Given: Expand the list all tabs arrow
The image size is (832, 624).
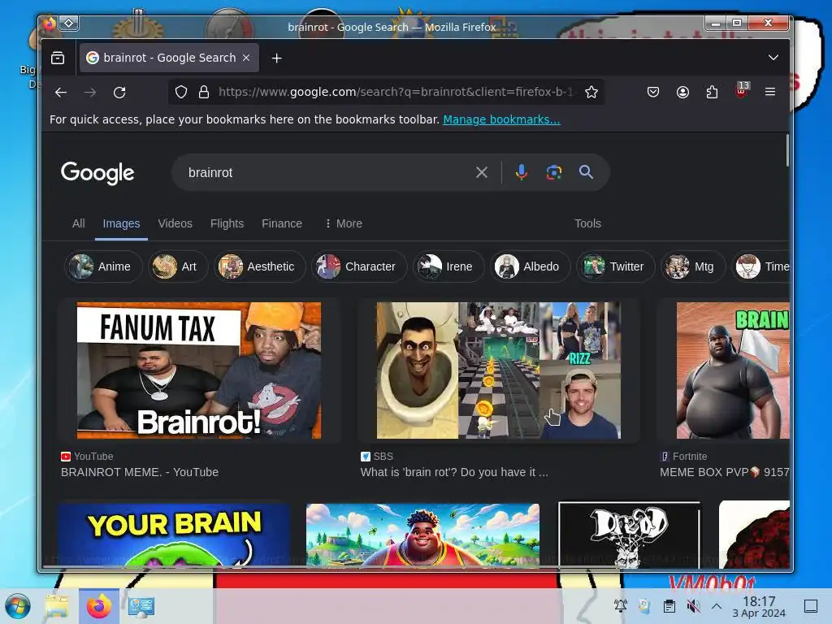Looking at the screenshot, I should [773, 58].
